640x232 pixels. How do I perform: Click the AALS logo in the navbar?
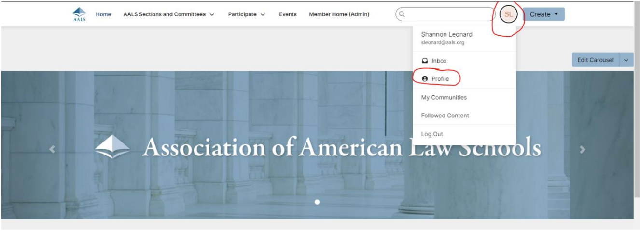79,14
